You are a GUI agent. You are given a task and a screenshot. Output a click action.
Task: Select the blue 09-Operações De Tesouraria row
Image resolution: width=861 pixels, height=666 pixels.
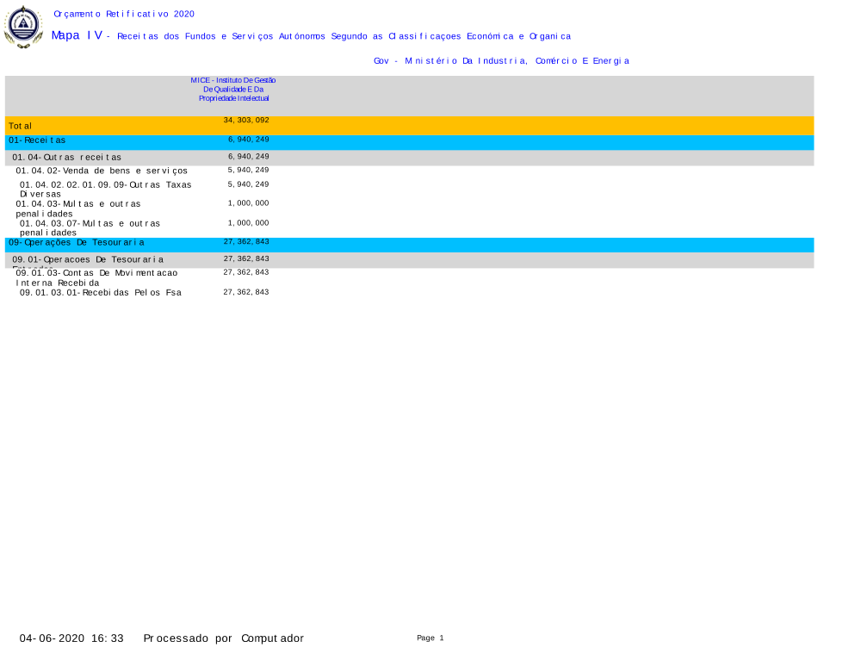77,243
